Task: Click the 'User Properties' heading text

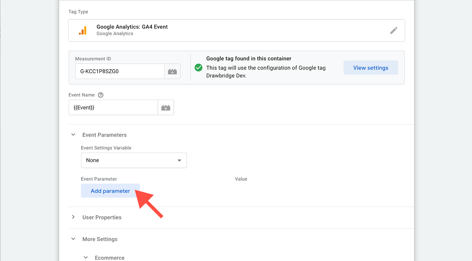Action: [x=102, y=217]
